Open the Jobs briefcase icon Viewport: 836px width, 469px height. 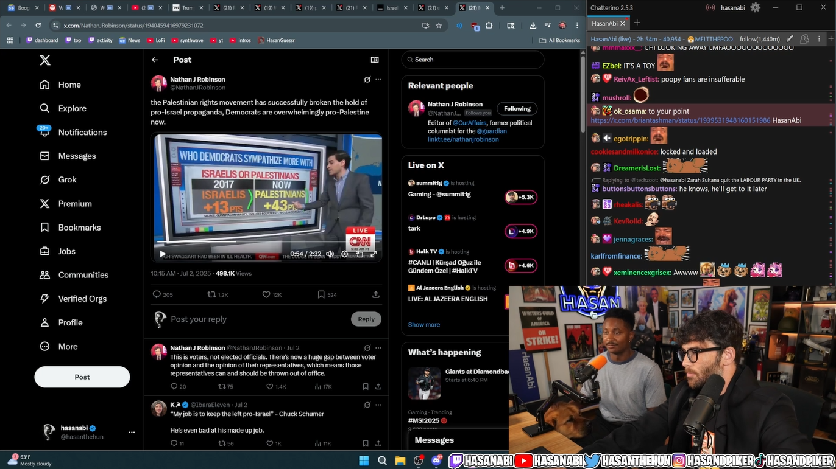coord(44,251)
